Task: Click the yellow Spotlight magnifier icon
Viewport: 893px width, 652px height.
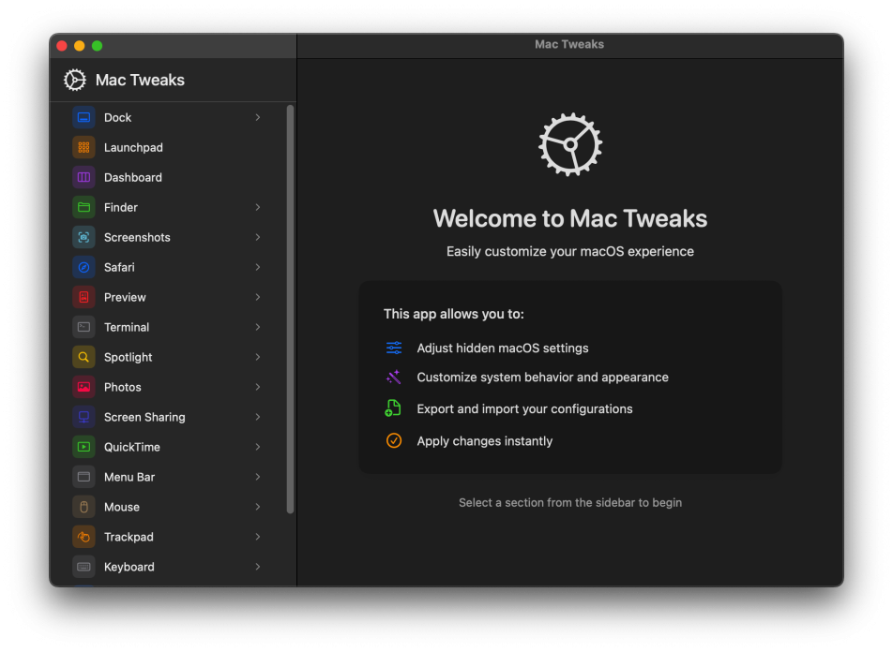Action: click(83, 357)
